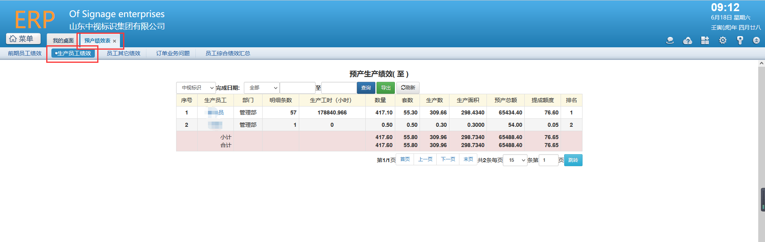Click the 178840.966 work hours cell
This screenshot has height=242, width=765.
(x=332, y=112)
